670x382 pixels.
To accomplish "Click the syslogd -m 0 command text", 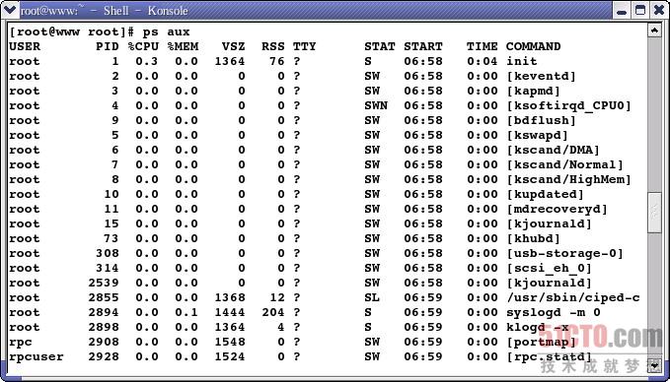I will 554,312.
